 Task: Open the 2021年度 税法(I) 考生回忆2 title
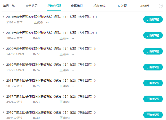point(52,33)
